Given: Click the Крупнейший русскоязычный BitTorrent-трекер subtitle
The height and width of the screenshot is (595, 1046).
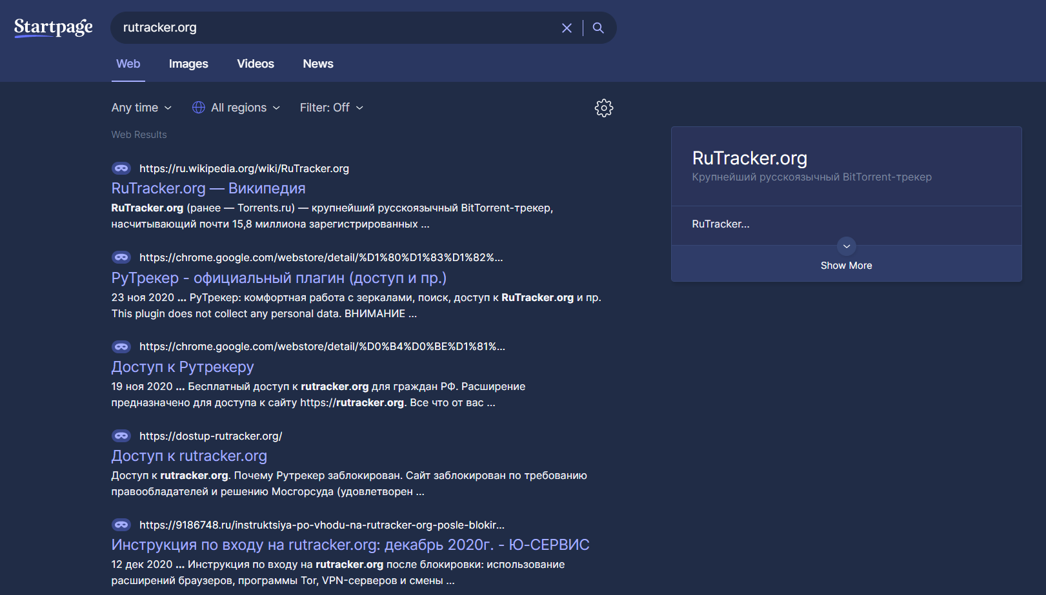Looking at the screenshot, I should (812, 177).
